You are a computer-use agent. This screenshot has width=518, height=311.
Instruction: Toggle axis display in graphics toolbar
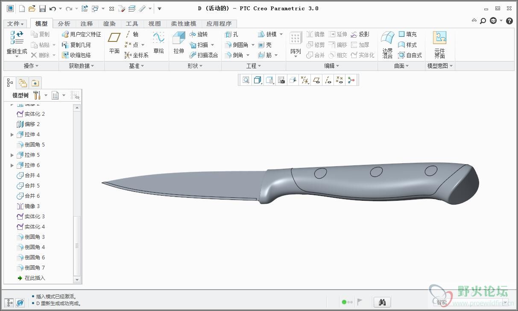[x=328, y=80]
